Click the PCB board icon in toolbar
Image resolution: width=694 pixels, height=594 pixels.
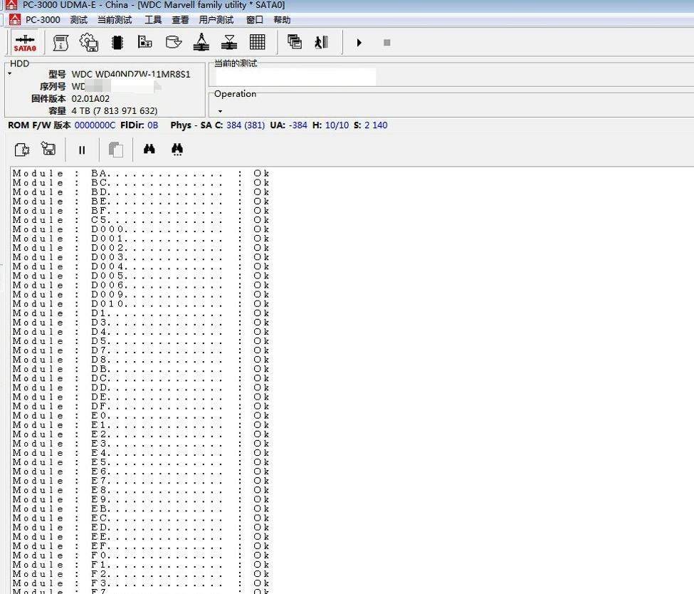pos(144,42)
